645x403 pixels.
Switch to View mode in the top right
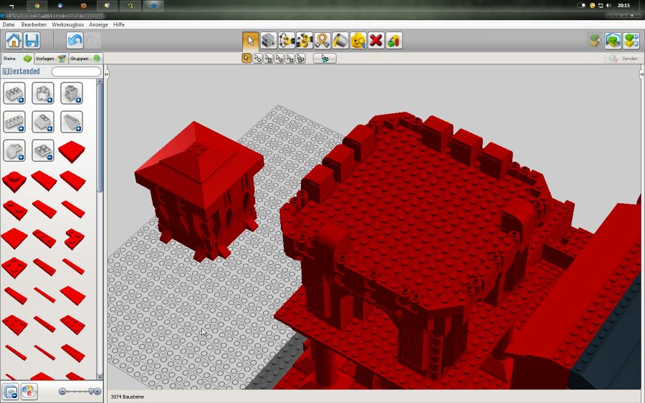[x=613, y=40]
